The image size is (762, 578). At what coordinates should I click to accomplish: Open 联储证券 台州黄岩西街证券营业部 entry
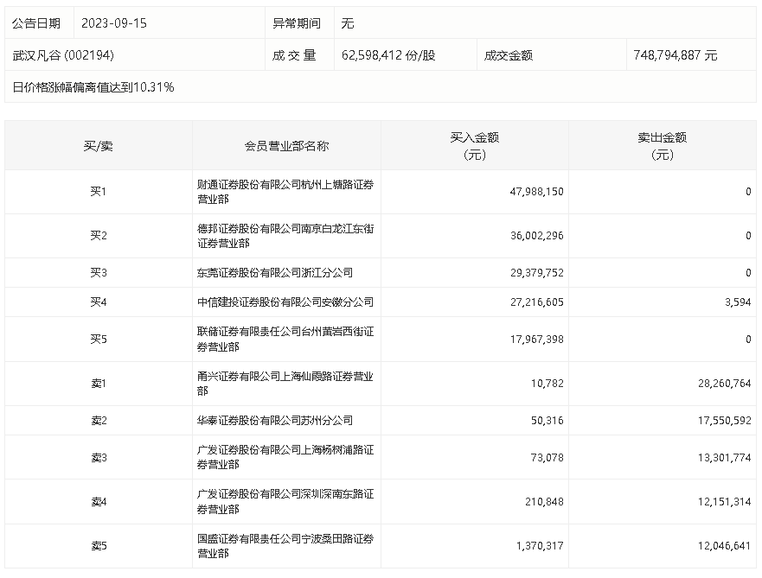click(285, 339)
